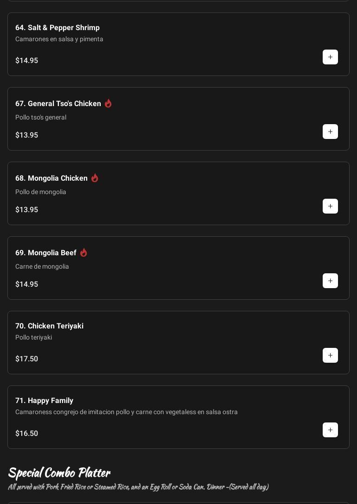Add Salt & Pepper Shrimp to cart
The width and height of the screenshot is (357, 504).
[330, 57]
